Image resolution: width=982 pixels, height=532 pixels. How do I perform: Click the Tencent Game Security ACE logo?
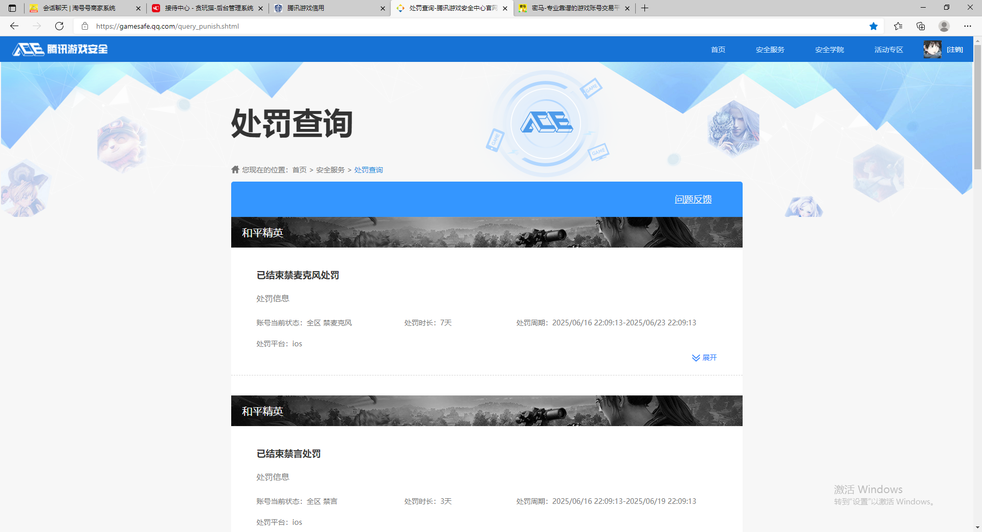tap(60, 49)
